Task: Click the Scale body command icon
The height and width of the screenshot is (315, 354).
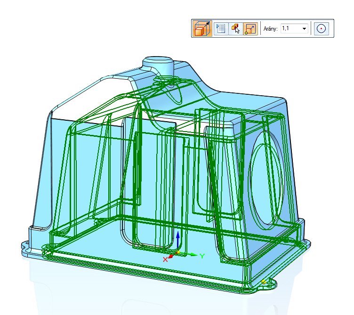Action: (202, 28)
